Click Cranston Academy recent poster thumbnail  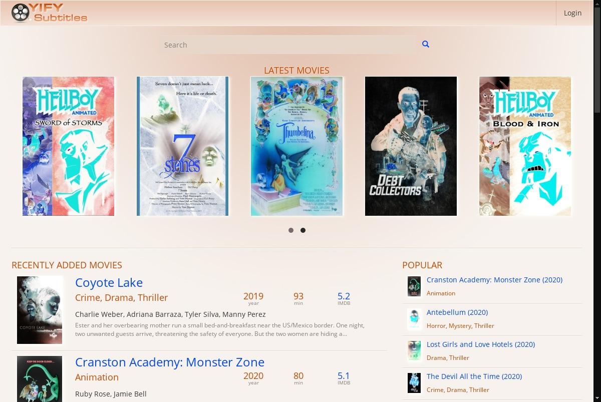pyautogui.click(x=40, y=379)
